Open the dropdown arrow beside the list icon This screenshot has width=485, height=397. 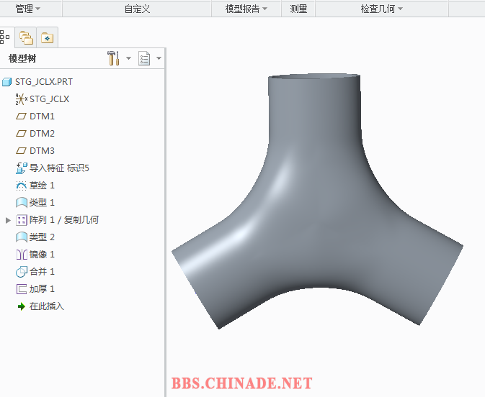click(x=159, y=59)
